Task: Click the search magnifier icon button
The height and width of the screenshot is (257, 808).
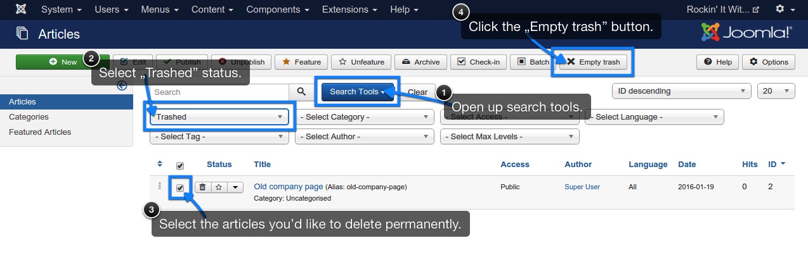Action: coord(301,92)
